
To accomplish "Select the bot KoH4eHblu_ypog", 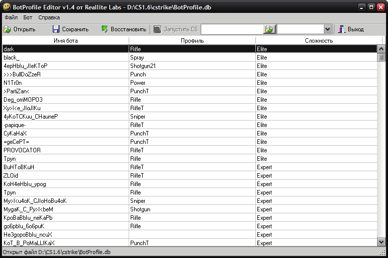I will point(190,184).
